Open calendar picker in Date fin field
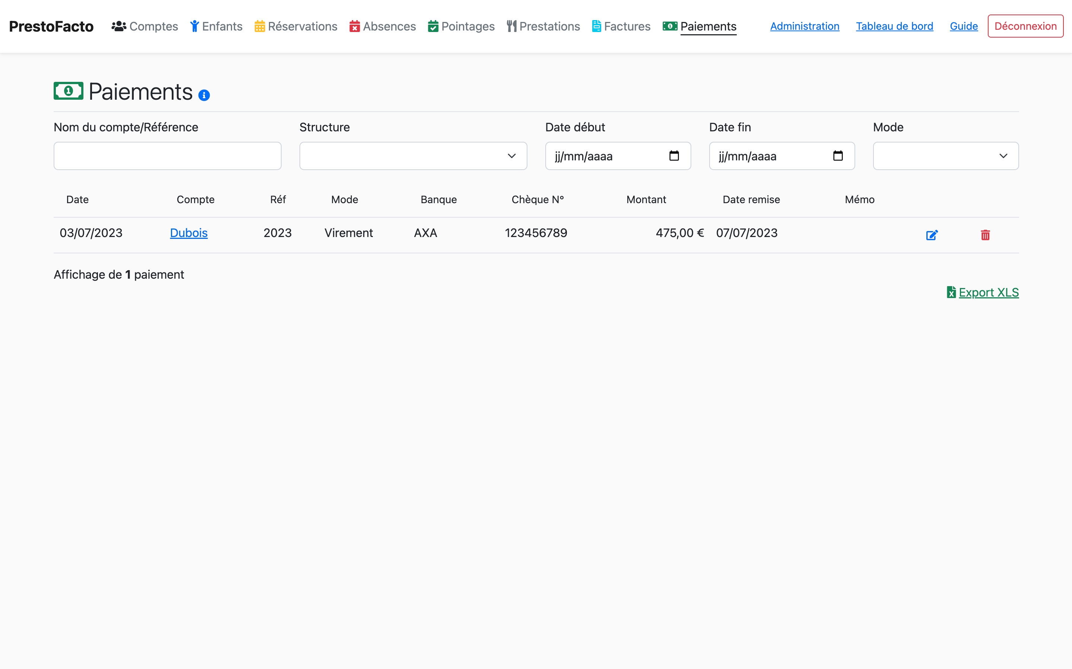The width and height of the screenshot is (1072, 669). (x=837, y=156)
